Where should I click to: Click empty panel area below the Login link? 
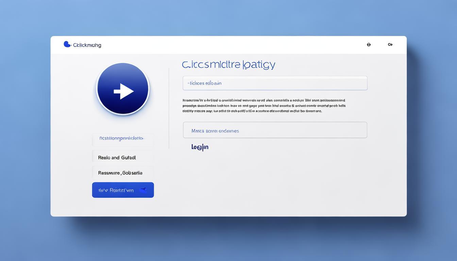[272, 184]
